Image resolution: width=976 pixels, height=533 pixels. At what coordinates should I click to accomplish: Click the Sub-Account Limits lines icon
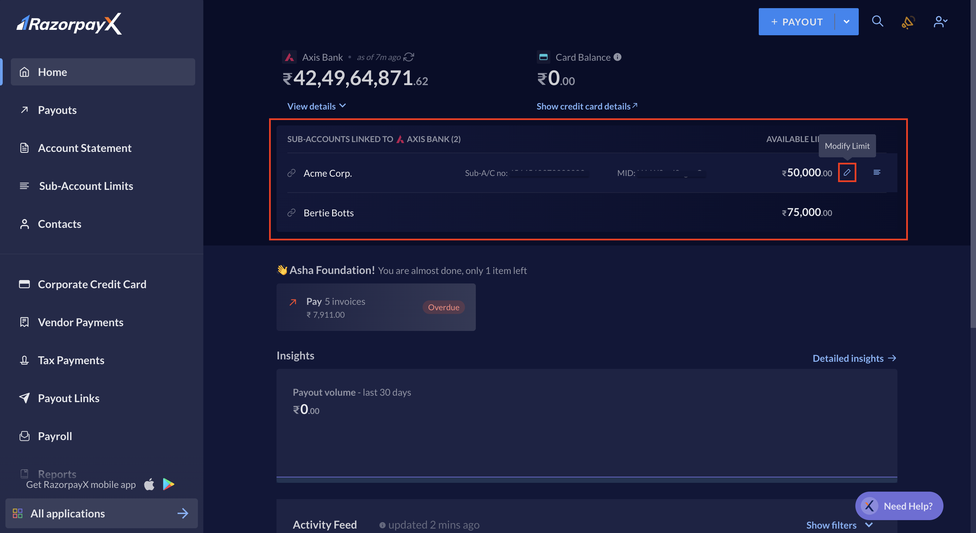(x=24, y=186)
